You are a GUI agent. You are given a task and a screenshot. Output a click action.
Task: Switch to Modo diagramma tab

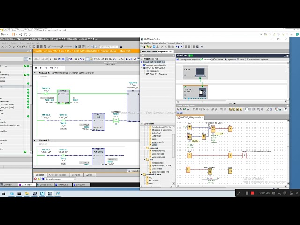pos(149,52)
